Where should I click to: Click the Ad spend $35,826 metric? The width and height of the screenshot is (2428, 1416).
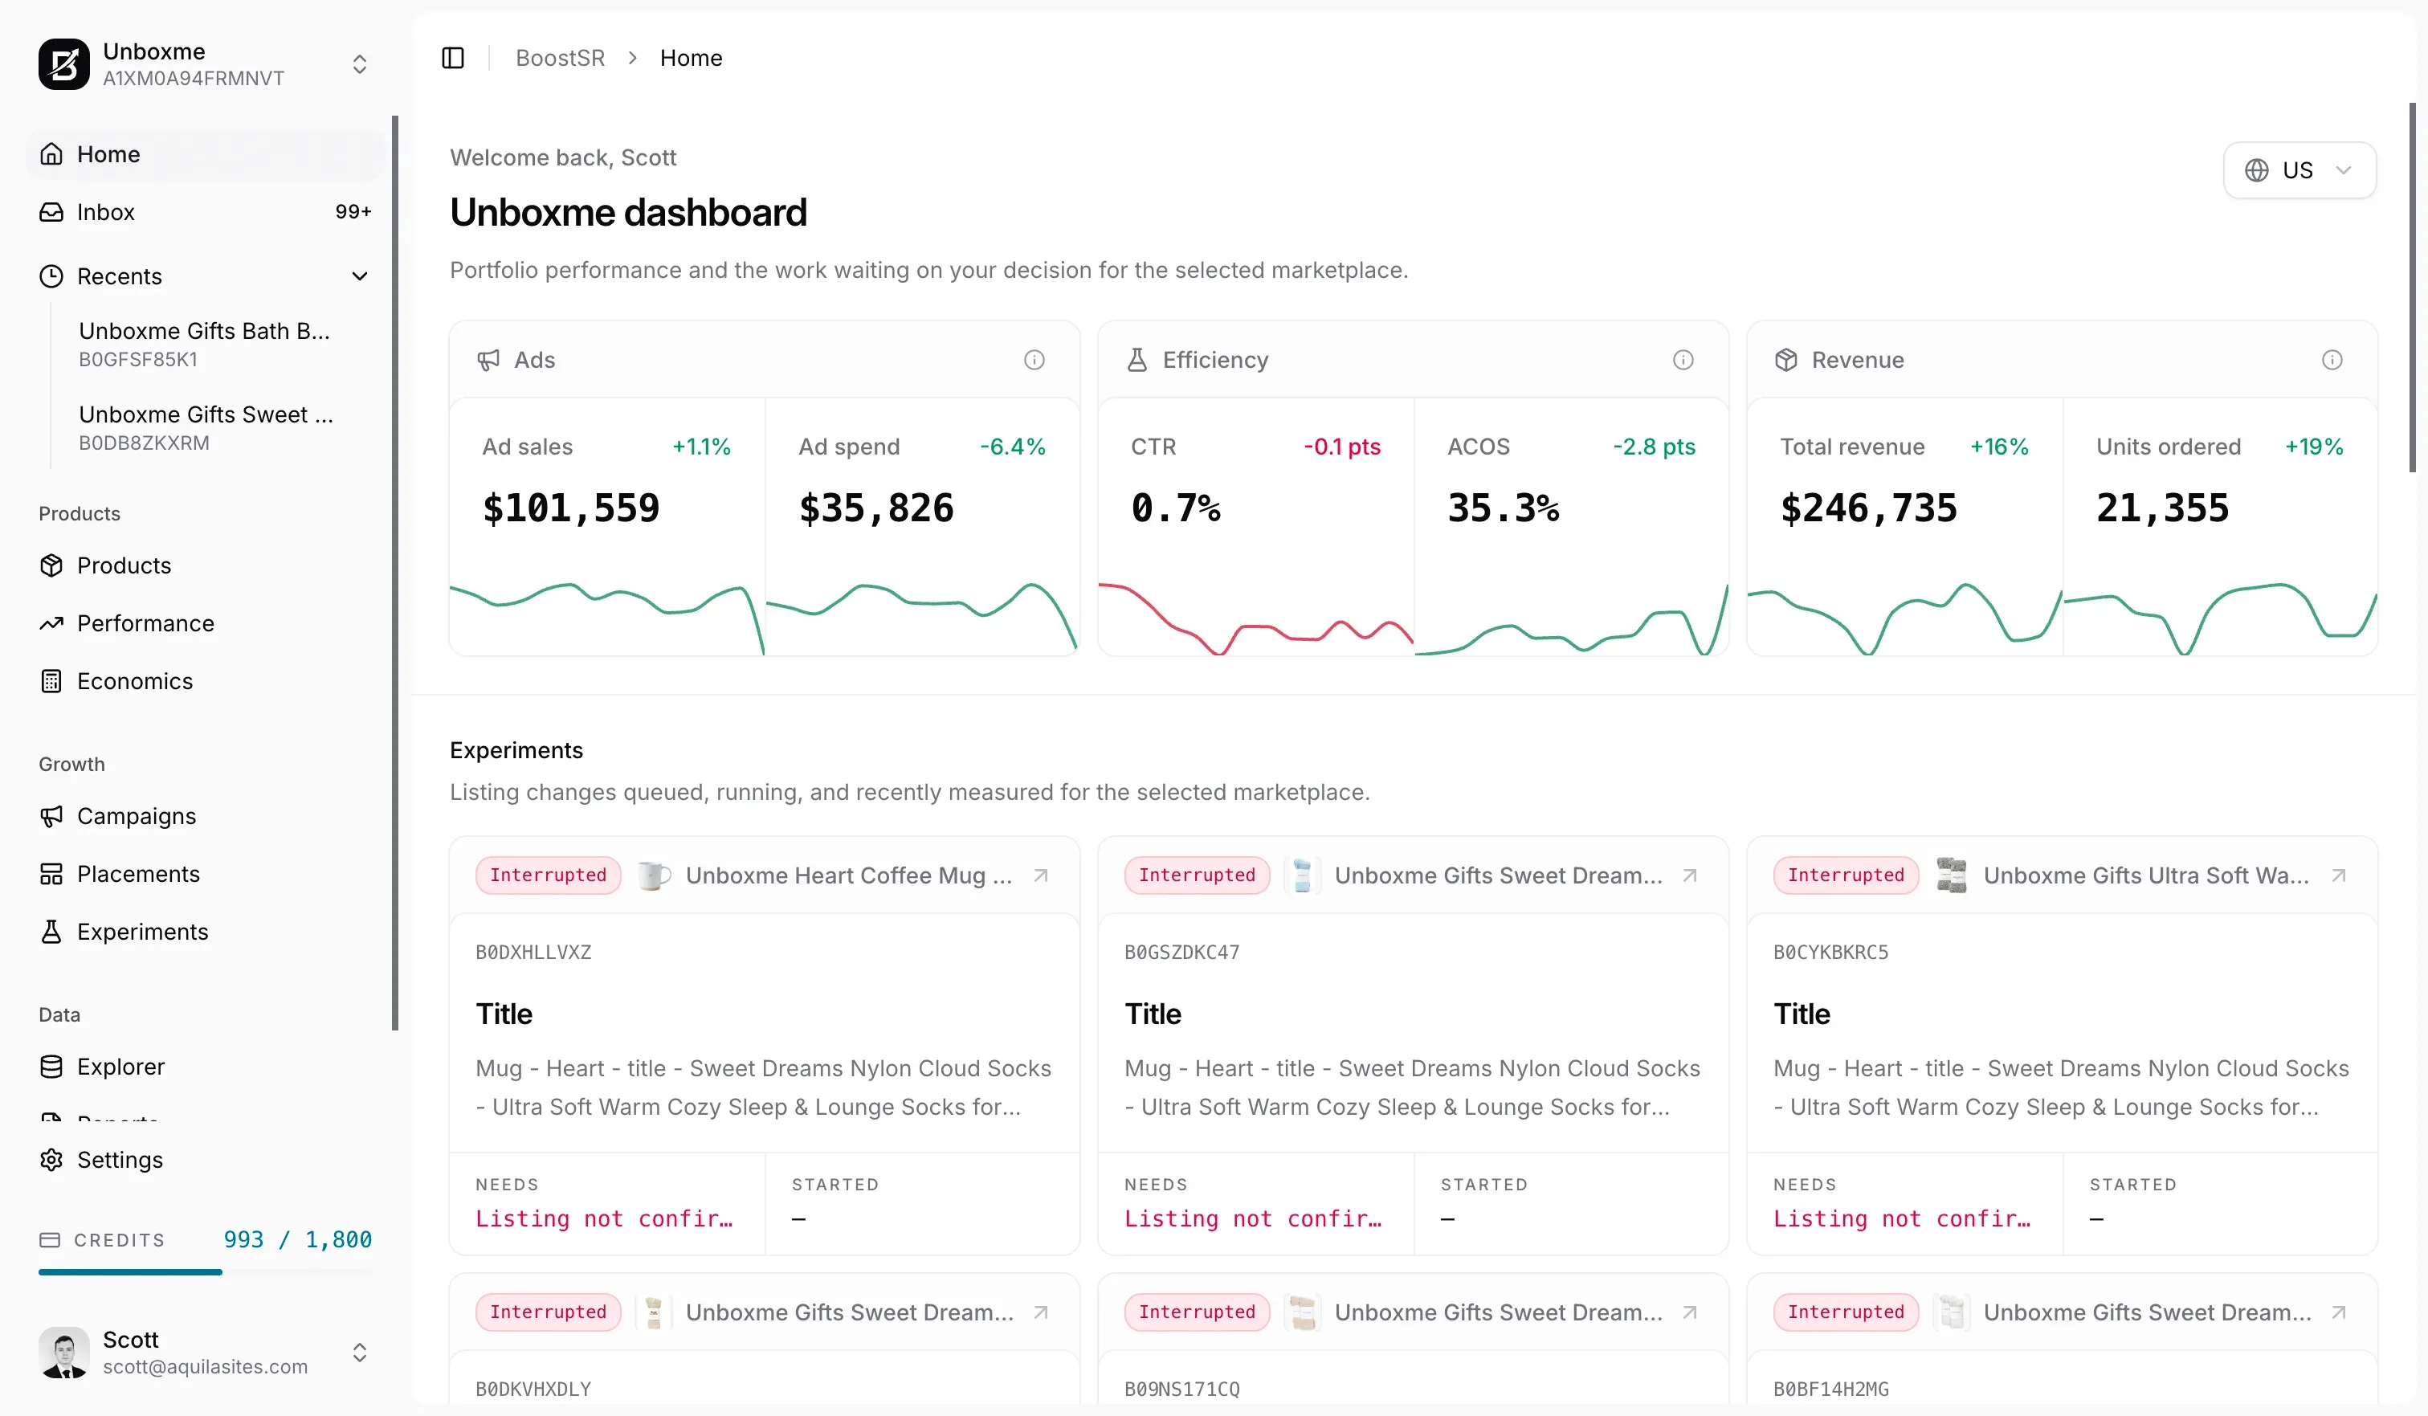(922, 528)
